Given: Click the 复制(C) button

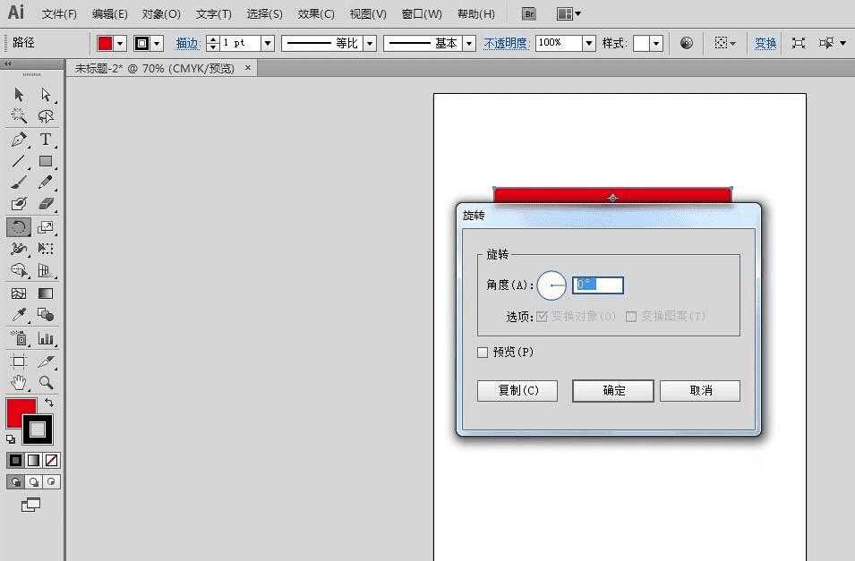Looking at the screenshot, I should [517, 391].
